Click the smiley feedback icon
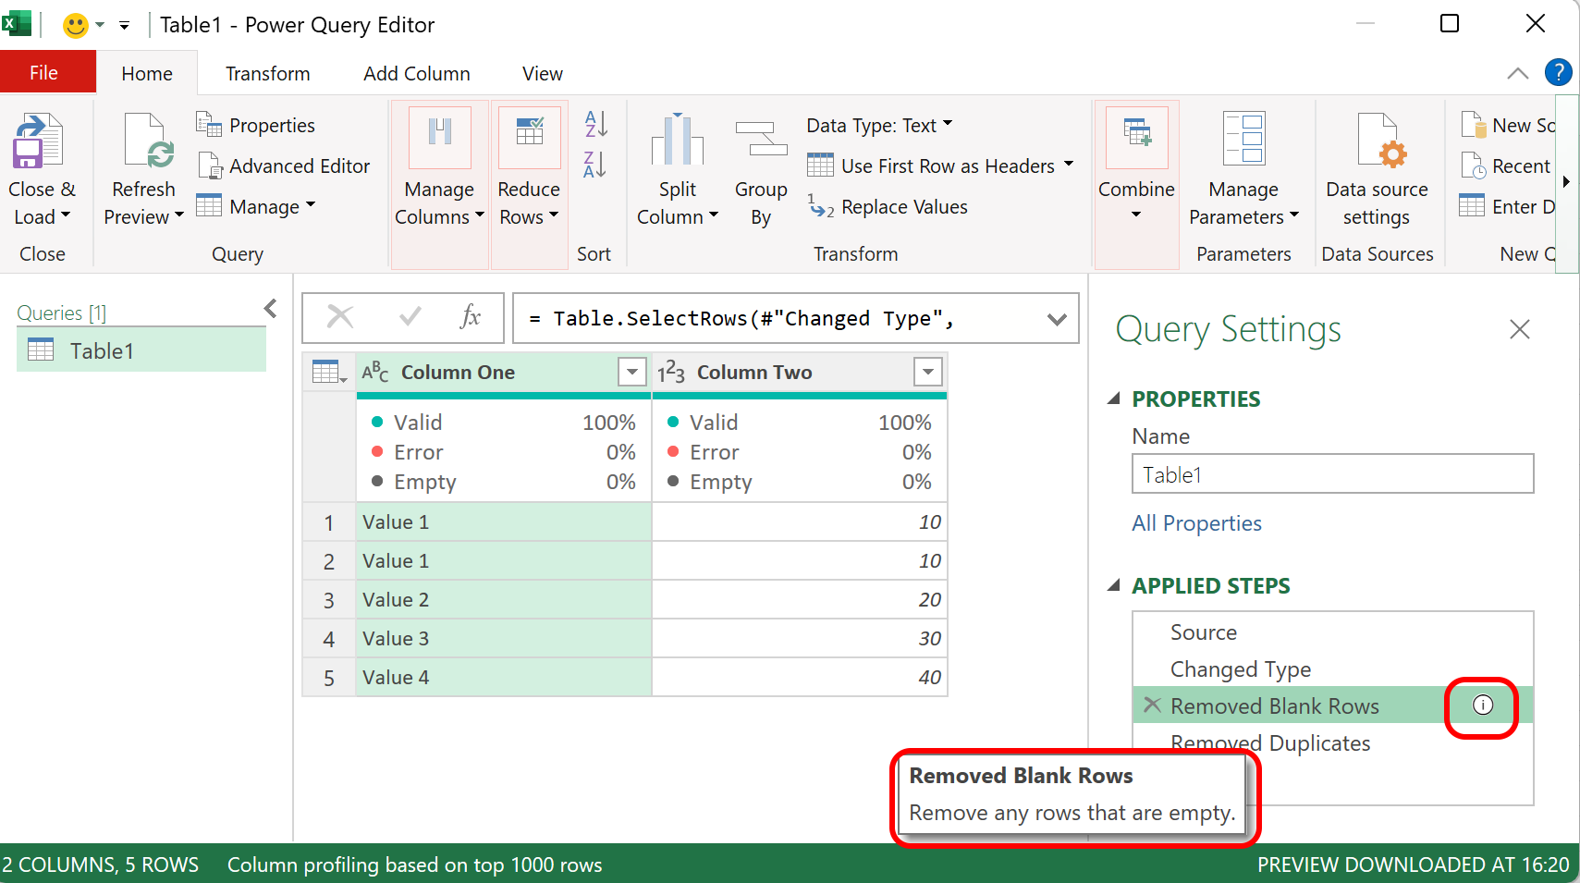 point(75,25)
